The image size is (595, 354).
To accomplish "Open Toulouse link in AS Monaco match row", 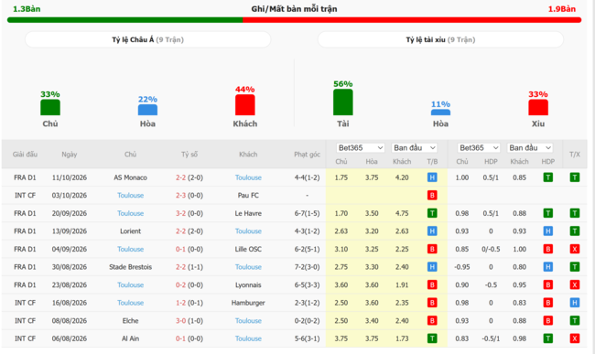I will point(248,177).
